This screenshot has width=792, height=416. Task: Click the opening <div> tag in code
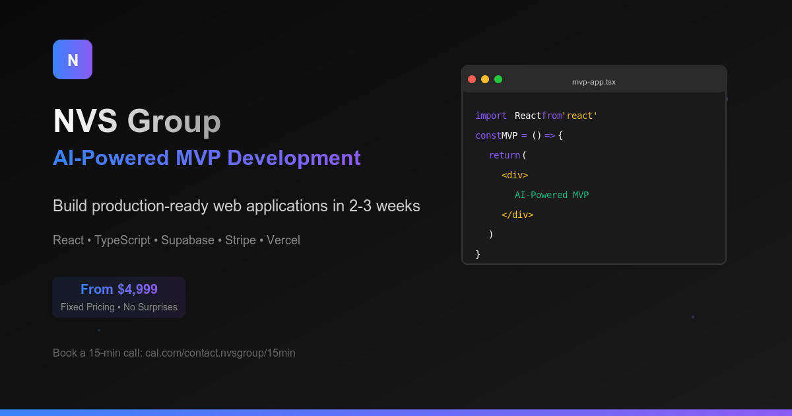pyautogui.click(x=515, y=175)
